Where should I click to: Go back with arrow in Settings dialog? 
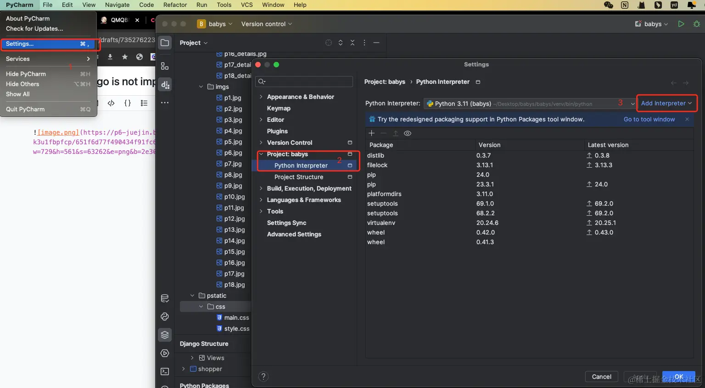click(674, 83)
